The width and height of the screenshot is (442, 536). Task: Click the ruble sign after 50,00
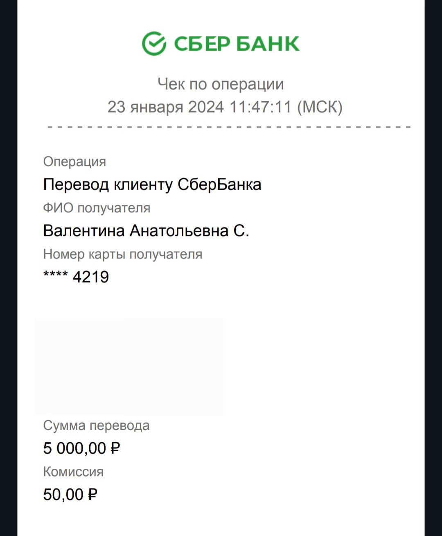click(x=92, y=495)
